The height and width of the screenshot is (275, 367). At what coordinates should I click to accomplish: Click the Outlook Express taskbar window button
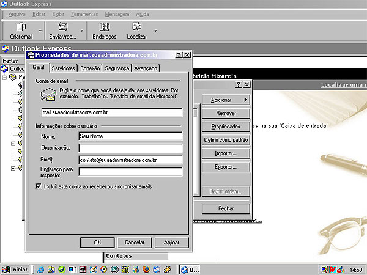[x=190, y=269]
